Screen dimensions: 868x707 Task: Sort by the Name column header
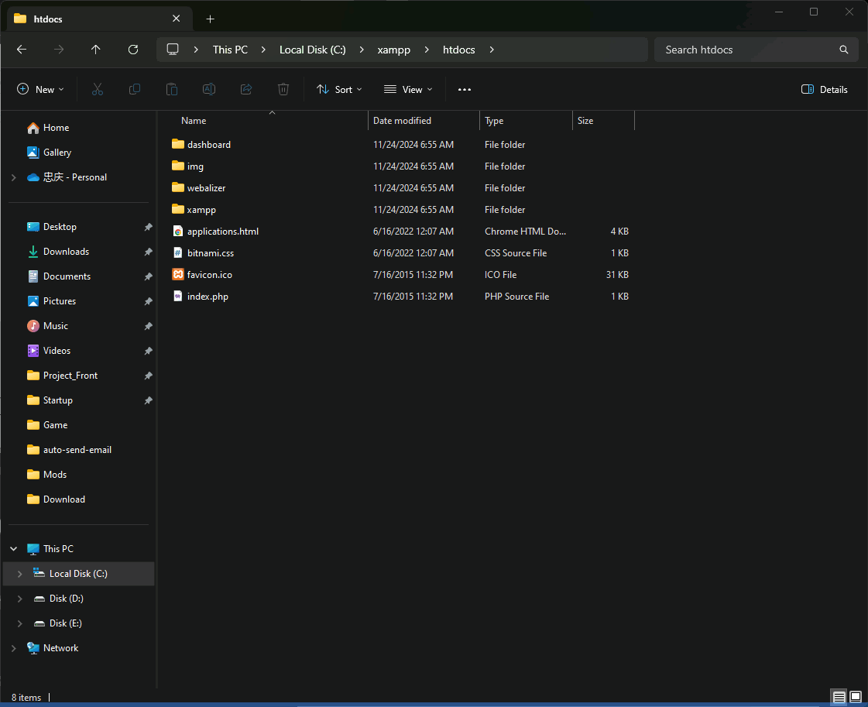coord(194,121)
